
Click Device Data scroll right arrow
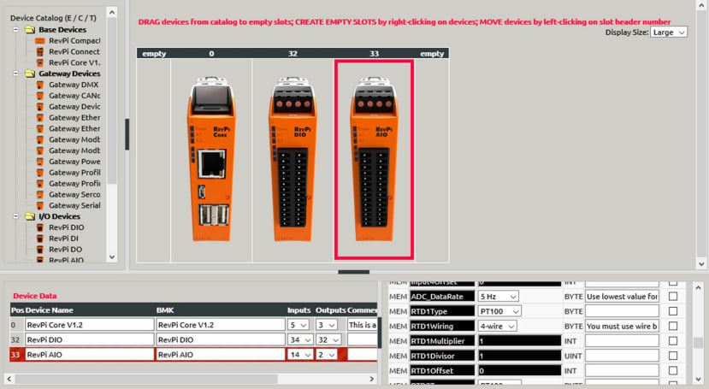click(x=372, y=379)
